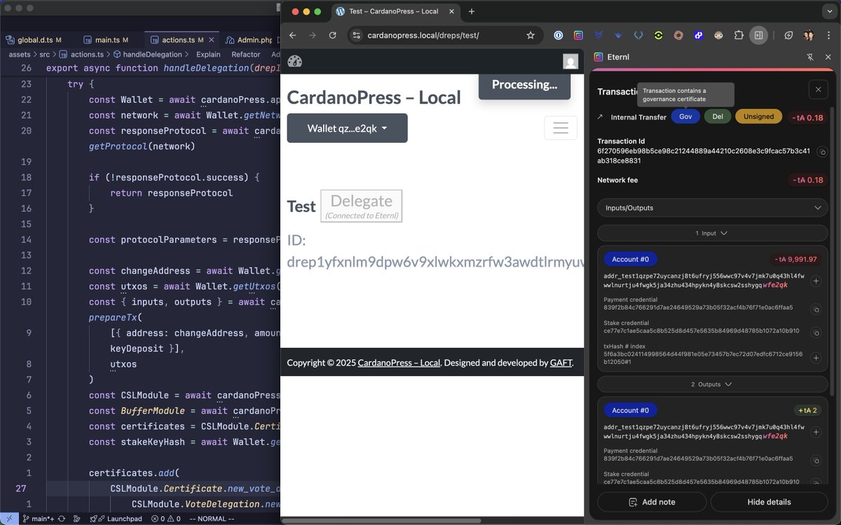Open the Chrome Extensions puzzle icon
This screenshot has height=525, width=841.
[739, 35]
